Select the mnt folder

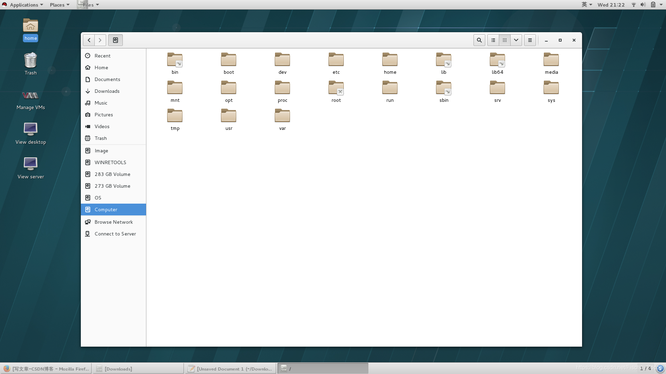pos(175,91)
